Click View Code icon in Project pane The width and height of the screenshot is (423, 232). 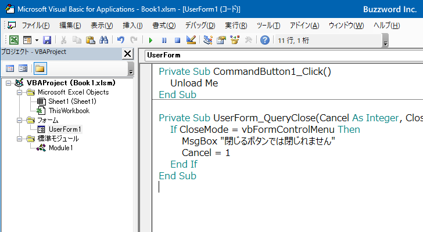(10, 68)
